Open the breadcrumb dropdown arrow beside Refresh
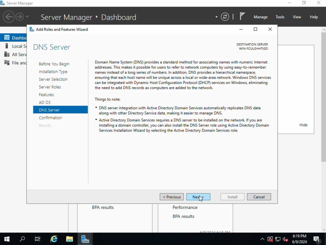Viewport: 326px width, 245px height. 216,17
